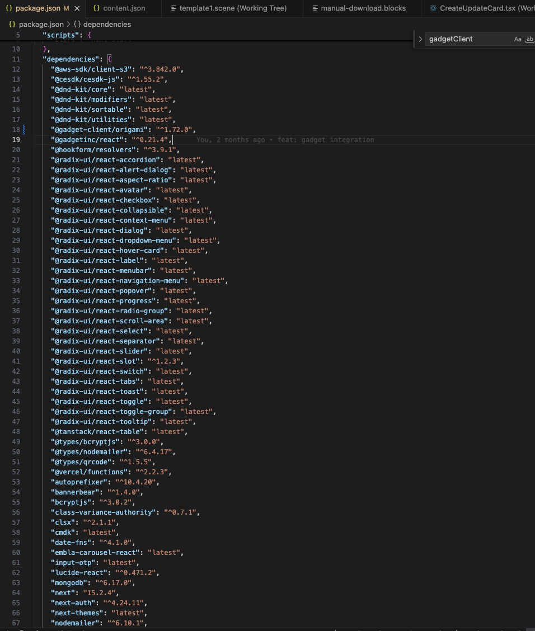The image size is (535, 631).
Task: Click the "^1.72.0" version value
Action: [173, 130]
